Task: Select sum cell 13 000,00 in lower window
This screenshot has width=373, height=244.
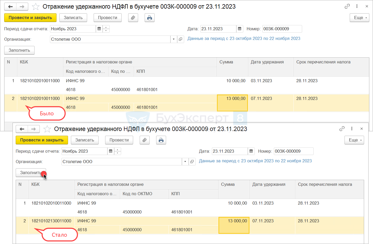Action: (234, 225)
